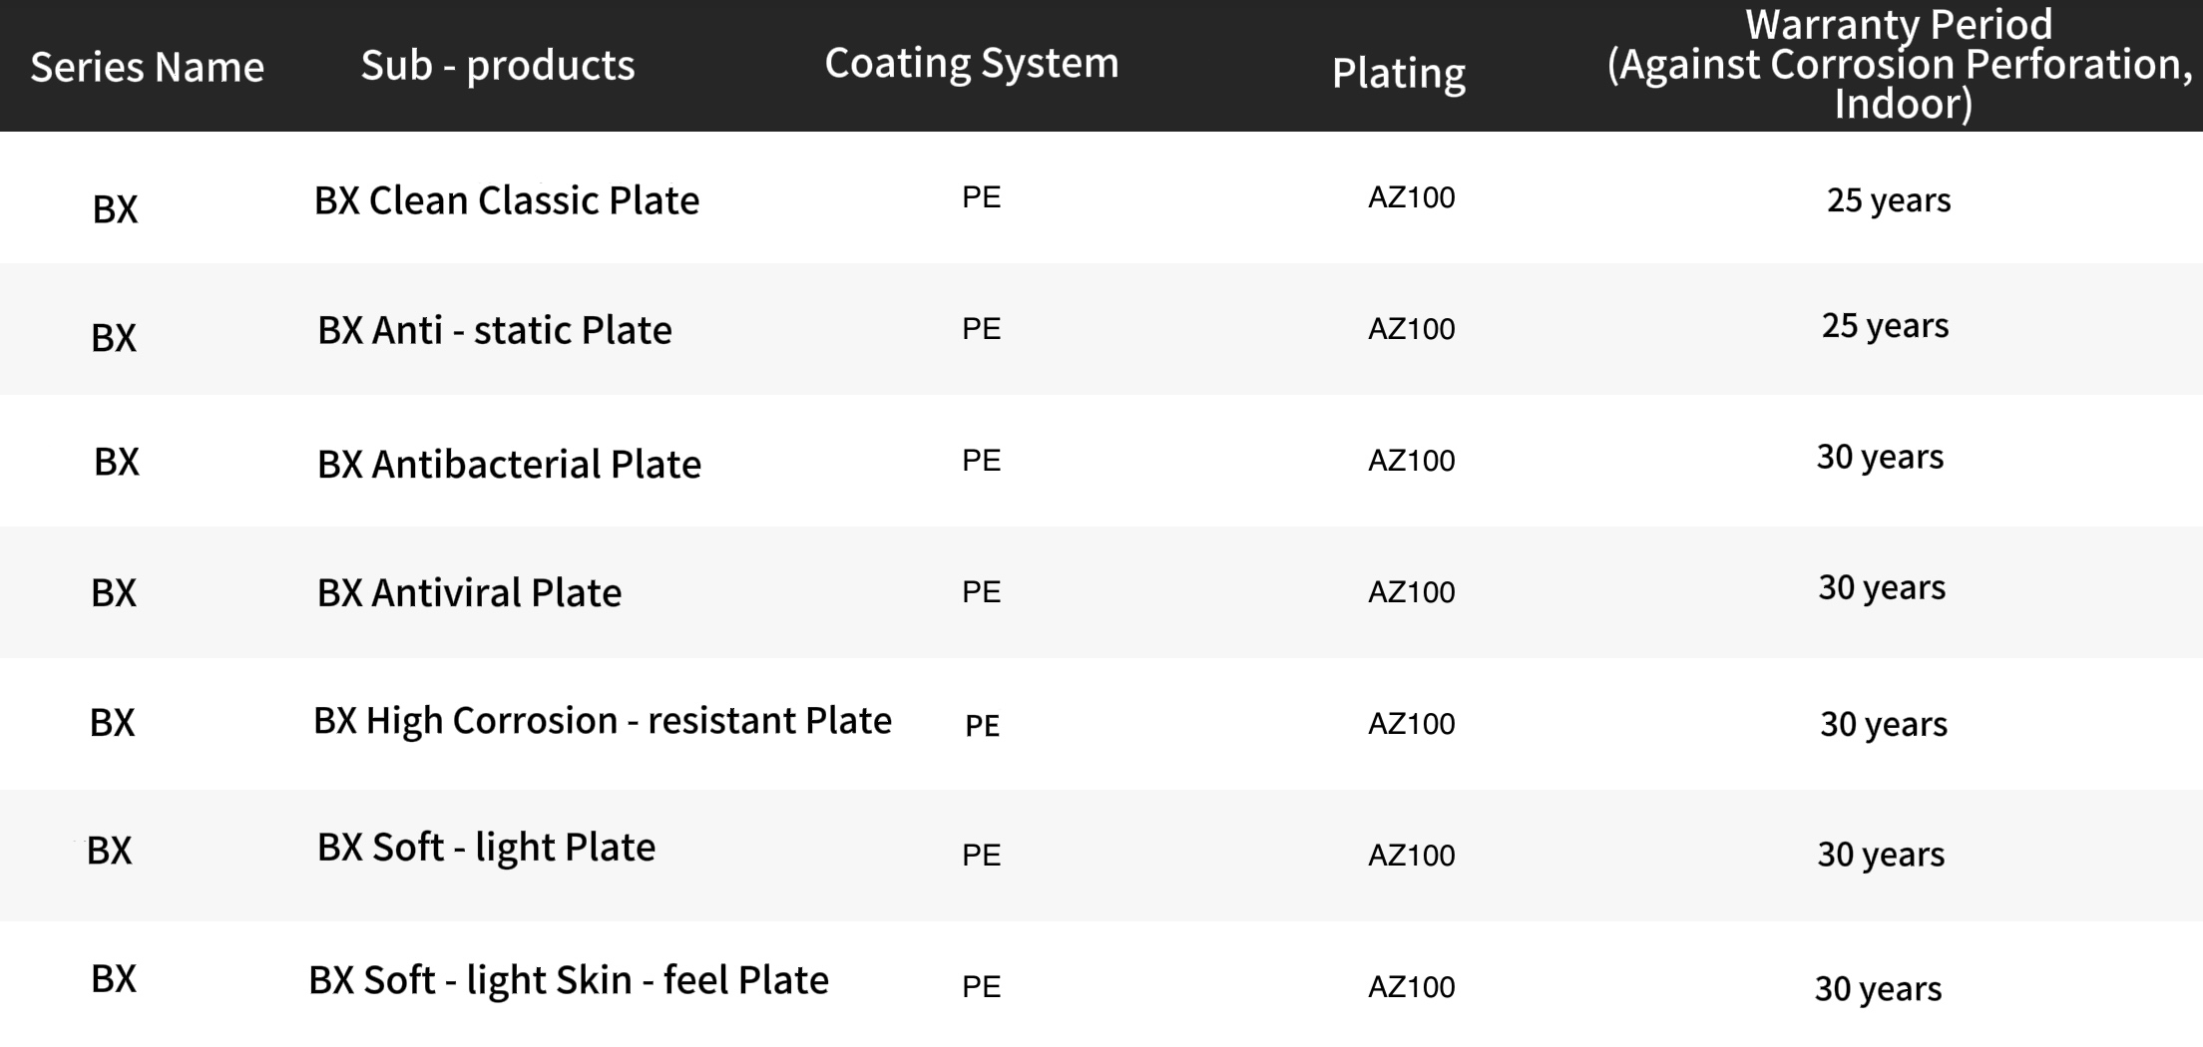This screenshot has height=1047, width=2203.
Task: Click BX High Corrosion - resistant Plate
Action: click(x=603, y=721)
